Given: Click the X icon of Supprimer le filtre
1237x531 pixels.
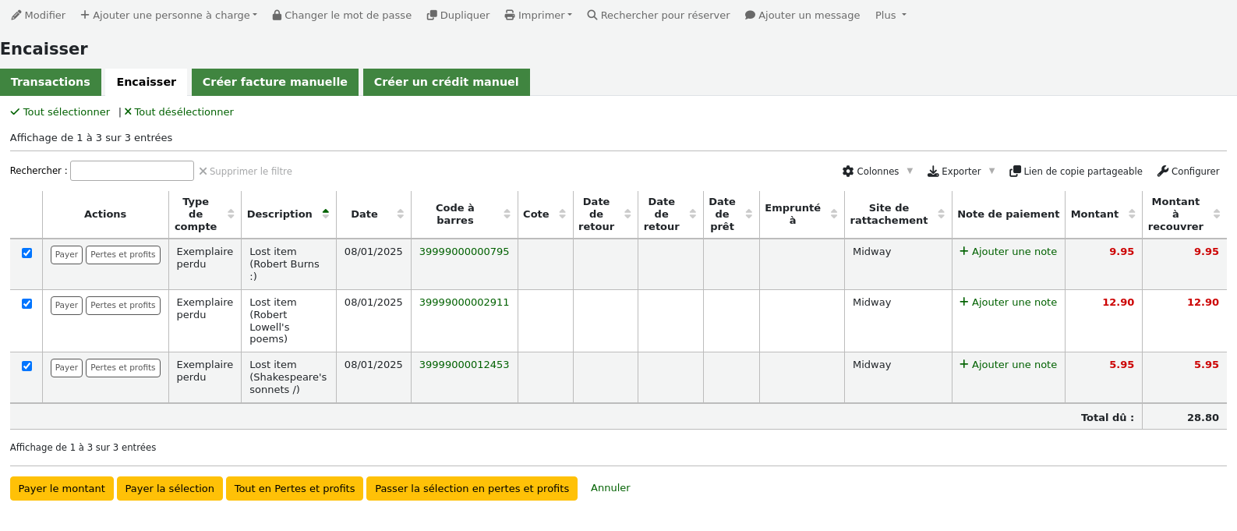Looking at the screenshot, I should [203, 172].
